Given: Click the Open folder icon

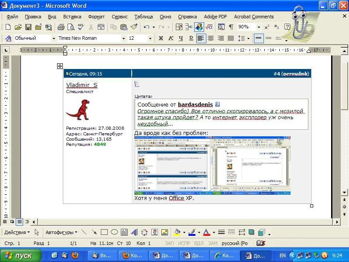Looking at the screenshot, I should click(18, 27).
